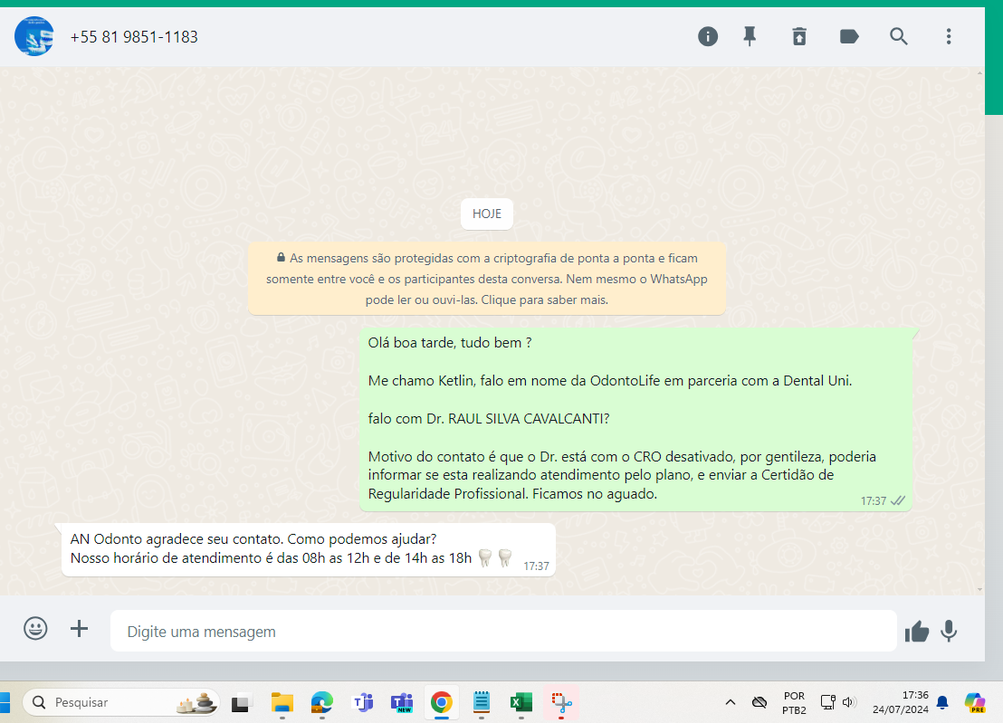
Task: Open the label tag icon
Action: (x=849, y=36)
